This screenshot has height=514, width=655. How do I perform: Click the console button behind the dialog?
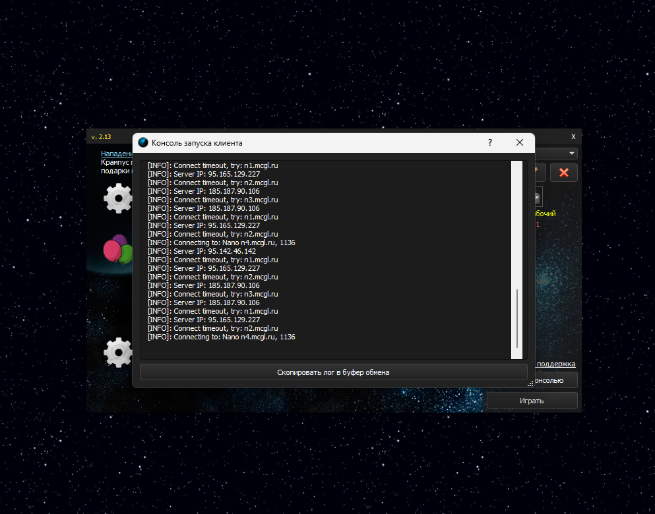point(553,380)
